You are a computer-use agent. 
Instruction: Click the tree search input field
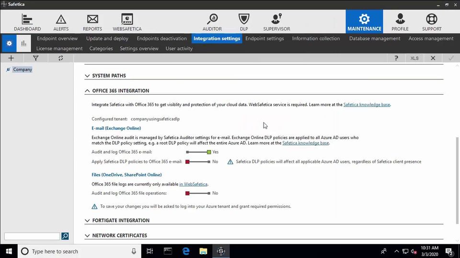click(32, 236)
